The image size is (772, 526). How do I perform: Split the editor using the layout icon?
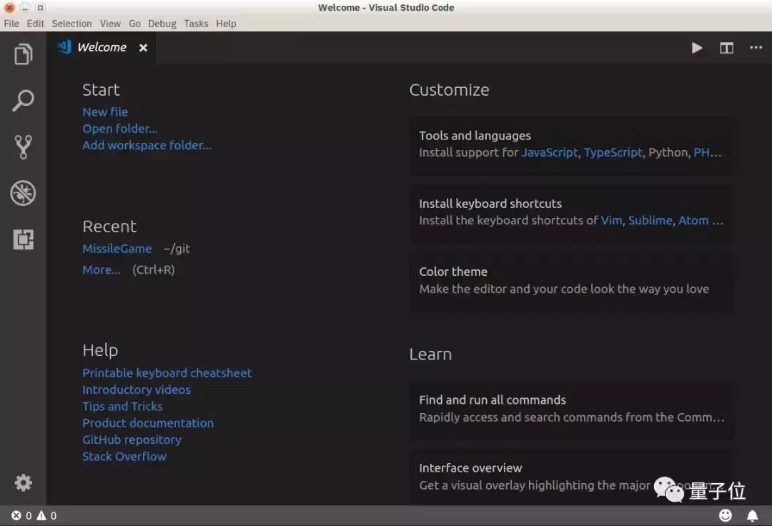tap(726, 48)
